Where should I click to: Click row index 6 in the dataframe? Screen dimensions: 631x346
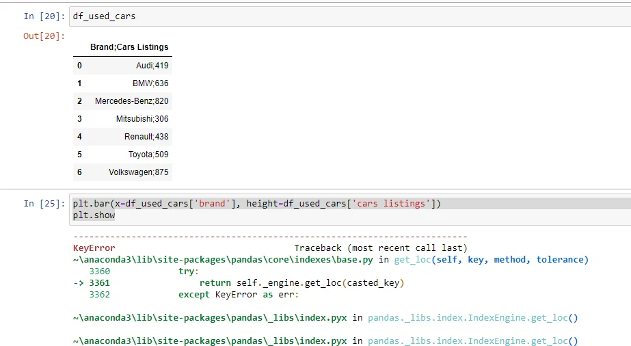[79, 172]
